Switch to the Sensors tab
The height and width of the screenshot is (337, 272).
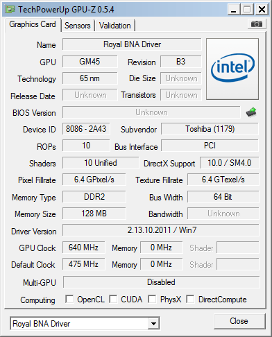[78, 26]
